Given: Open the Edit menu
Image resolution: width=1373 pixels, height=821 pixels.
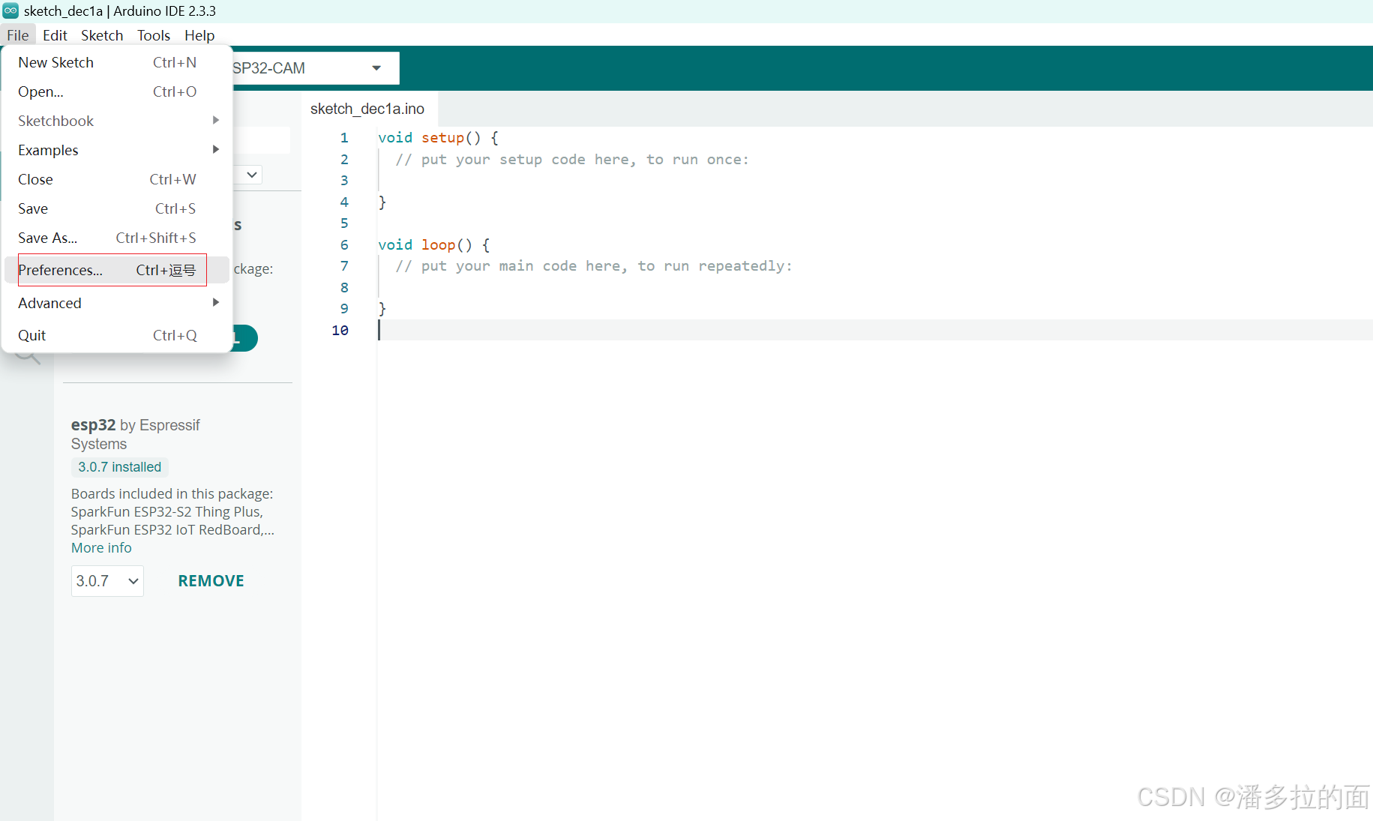Looking at the screenshot, I should point(55,35).
